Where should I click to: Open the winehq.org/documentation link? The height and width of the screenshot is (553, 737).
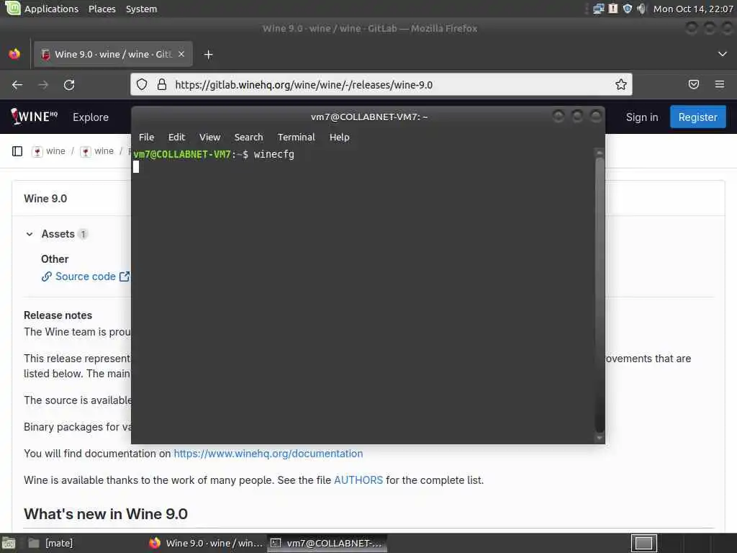268,454
